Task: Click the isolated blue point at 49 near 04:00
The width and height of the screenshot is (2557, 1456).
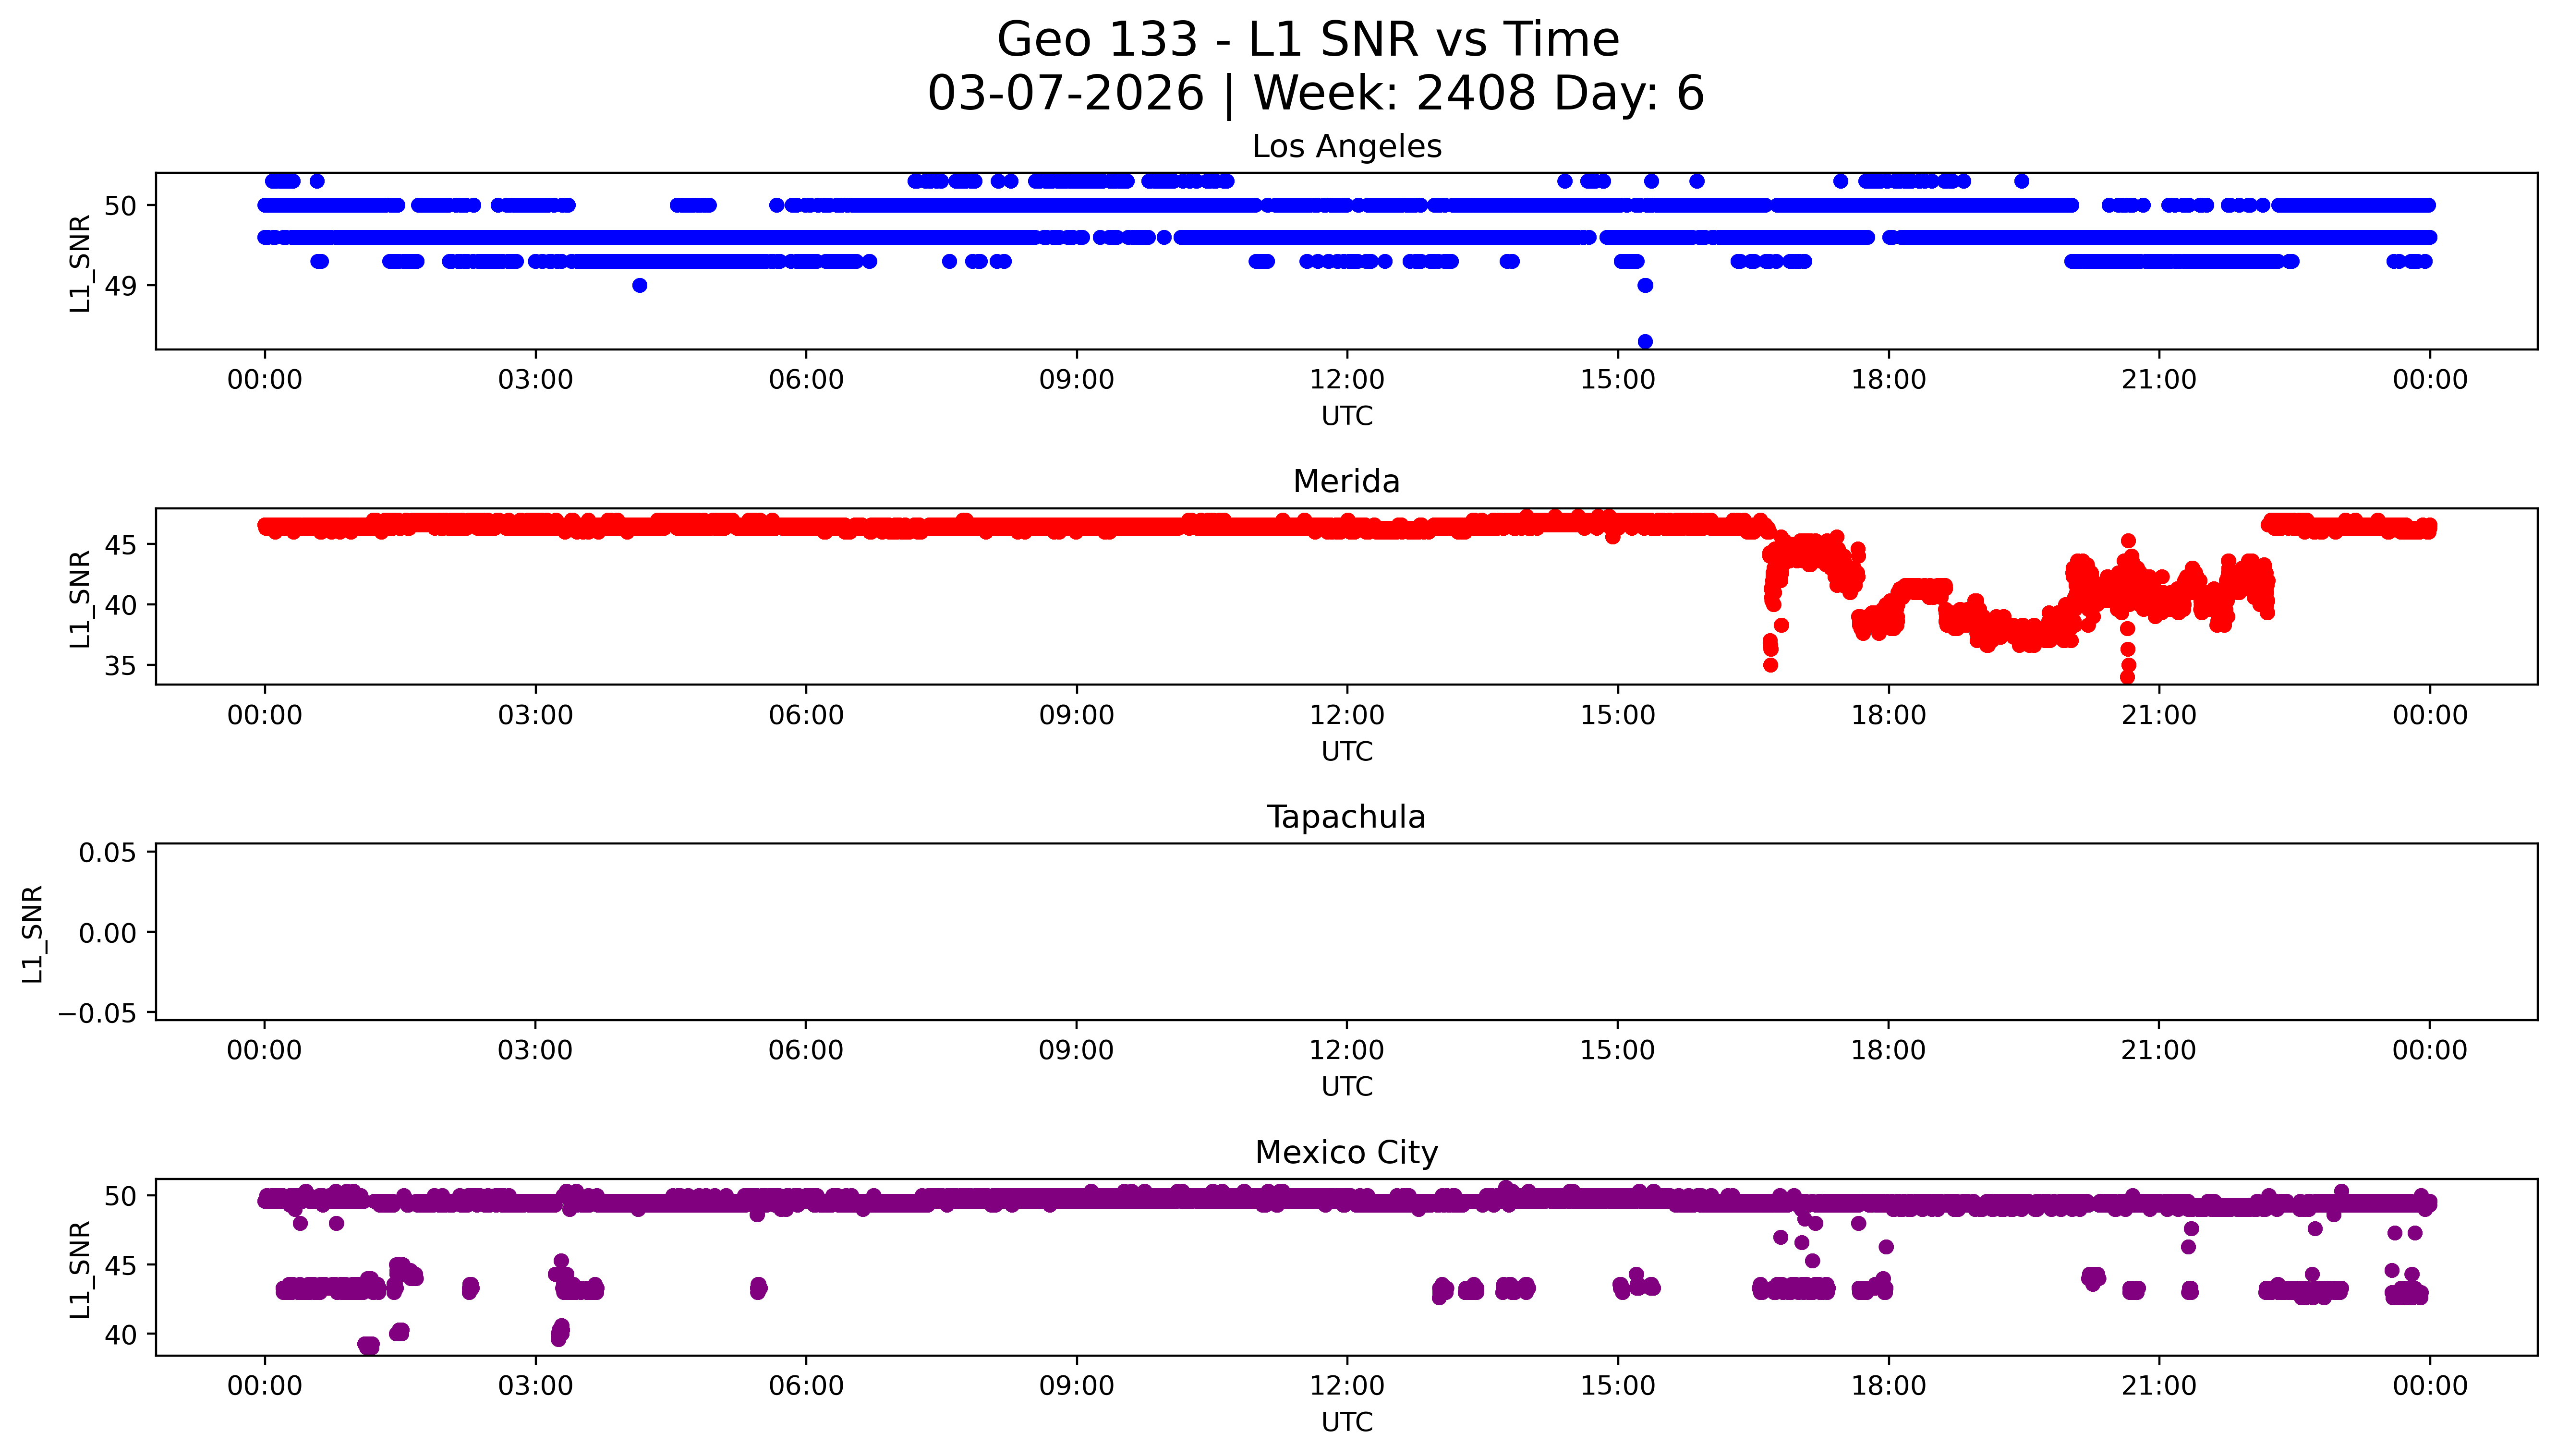Action: click(640, 286)
